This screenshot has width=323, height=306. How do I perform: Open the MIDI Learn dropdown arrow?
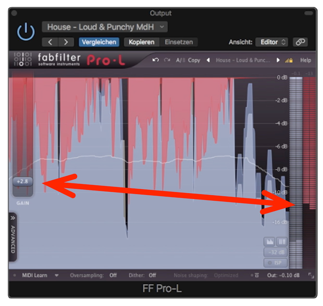[57, 275]
